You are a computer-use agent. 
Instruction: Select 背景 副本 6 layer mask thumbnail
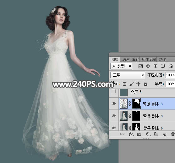point(136,127)
